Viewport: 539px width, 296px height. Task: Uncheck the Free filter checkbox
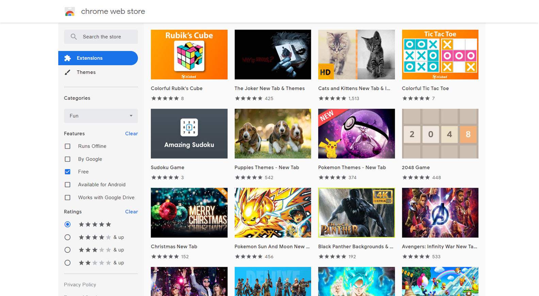coord(67,172)
